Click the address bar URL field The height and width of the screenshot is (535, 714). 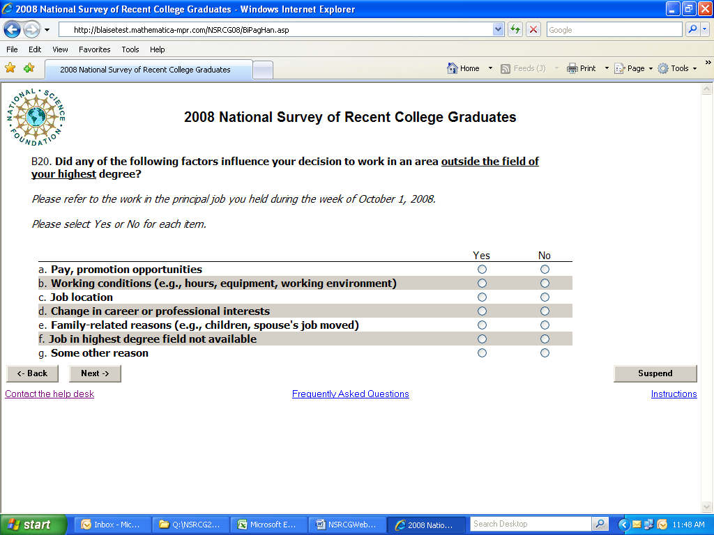tap(276, 30)
